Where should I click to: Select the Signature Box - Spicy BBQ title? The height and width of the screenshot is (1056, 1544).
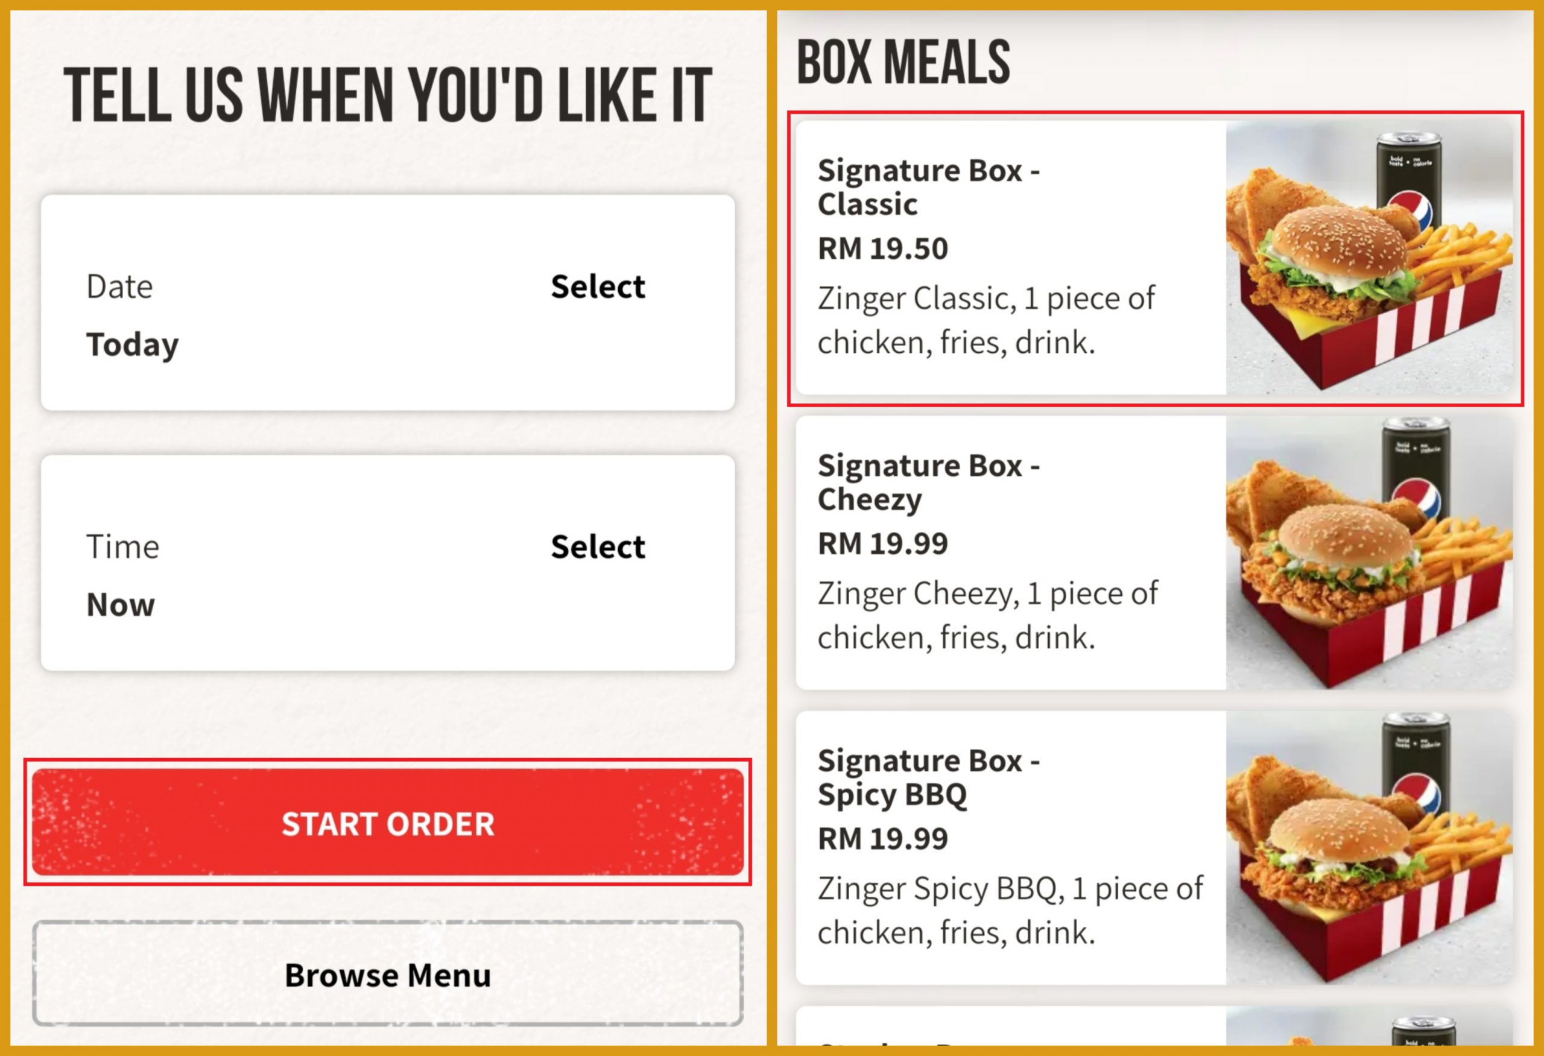pos(928,777)
